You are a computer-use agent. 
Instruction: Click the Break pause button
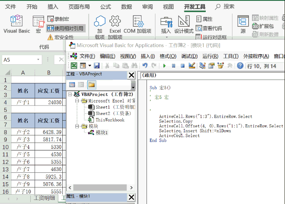[174, 65]
